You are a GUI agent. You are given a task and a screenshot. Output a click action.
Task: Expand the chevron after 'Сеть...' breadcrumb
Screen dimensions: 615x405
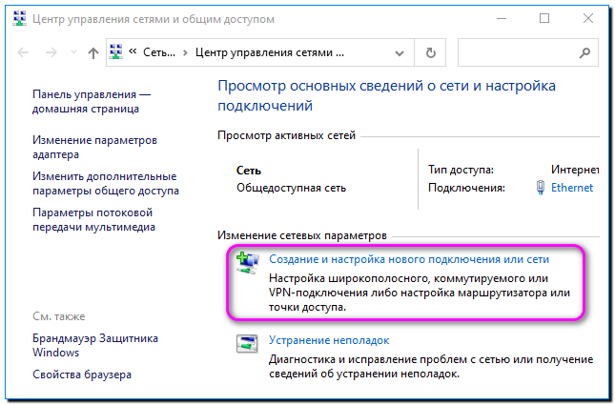tap(185, 52)
